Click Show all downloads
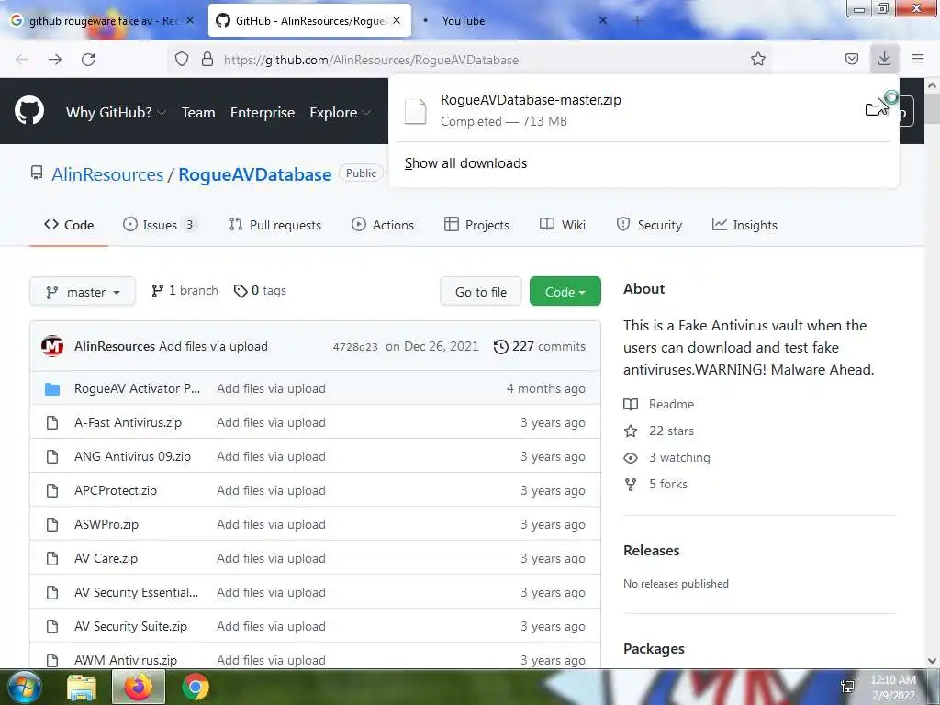This screenshot has height=705, width=940. [465, 163]
